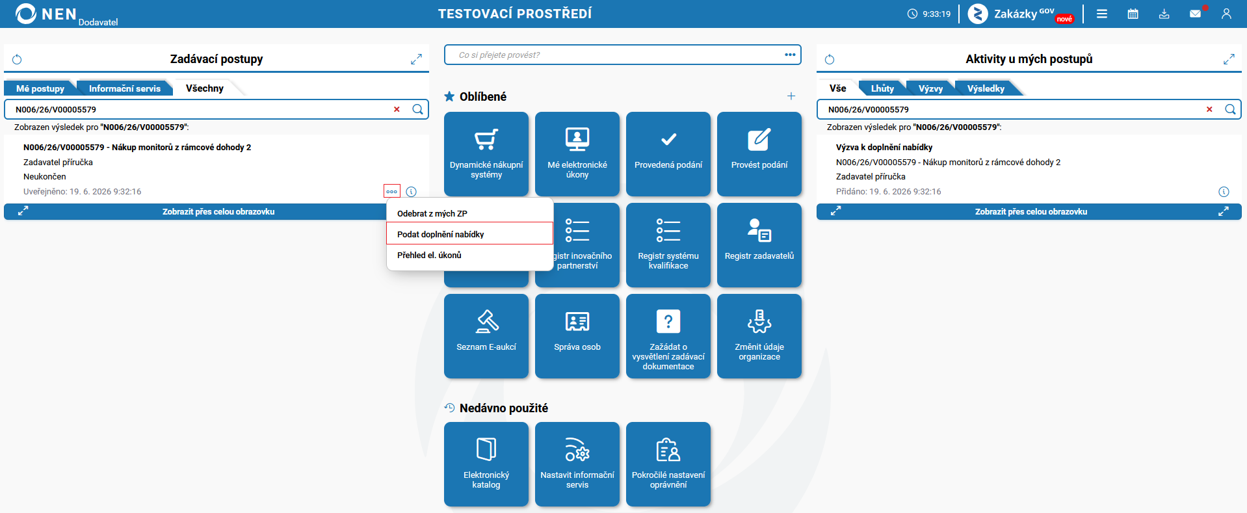Image resolution: width=1247 pixels, height=513 pixels.
Task: Choose 'Odebrat z mých ZP' menu item
Action: pos(469,213)
